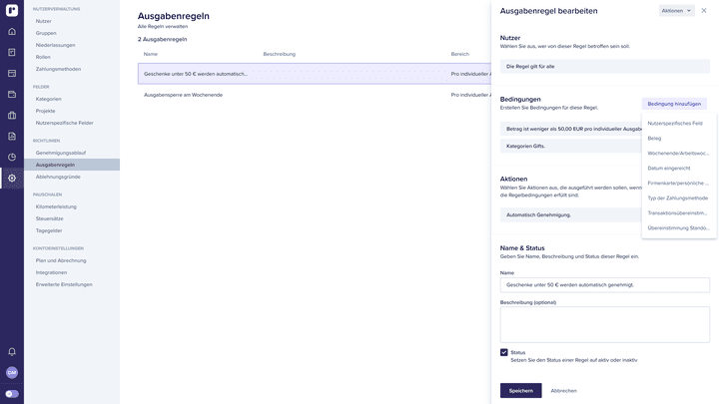Click the Name column header

coord(151,54)
